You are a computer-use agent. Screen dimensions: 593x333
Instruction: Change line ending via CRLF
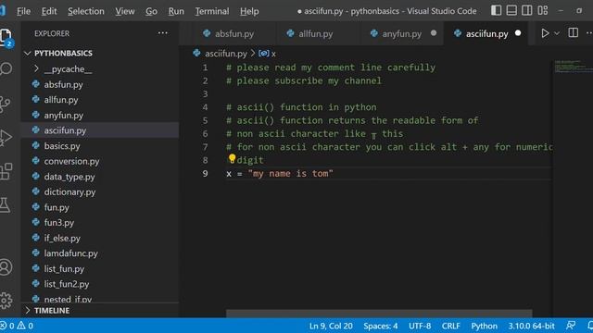(x=451, y=326)
